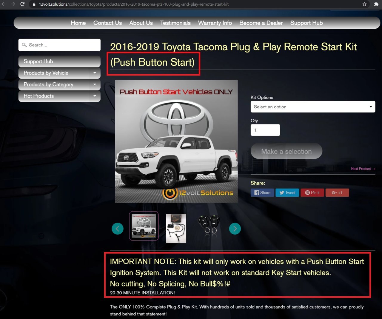Expand the Products by Category arrow
The image size is (382, 319).
[95, 84]
